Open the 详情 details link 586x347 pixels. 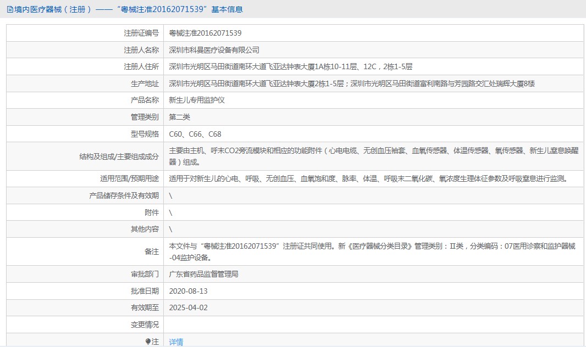click(176, 342)
